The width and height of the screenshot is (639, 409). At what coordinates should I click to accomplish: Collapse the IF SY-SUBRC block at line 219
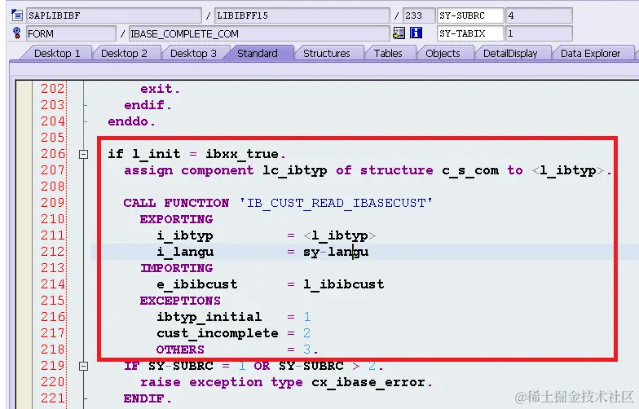pyautogui.click(x=83, y=367)
